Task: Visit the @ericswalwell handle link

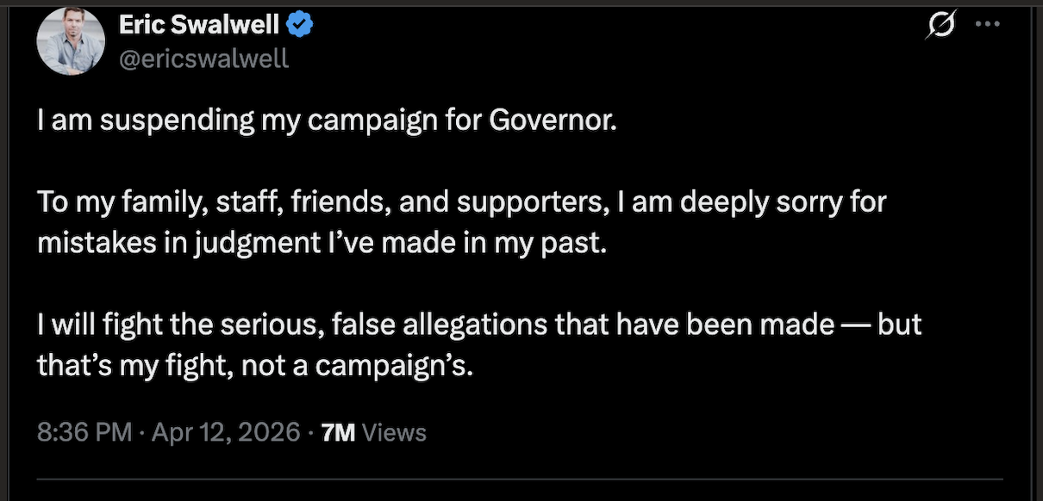Action: pyautogui.click(x=203, y=59)
